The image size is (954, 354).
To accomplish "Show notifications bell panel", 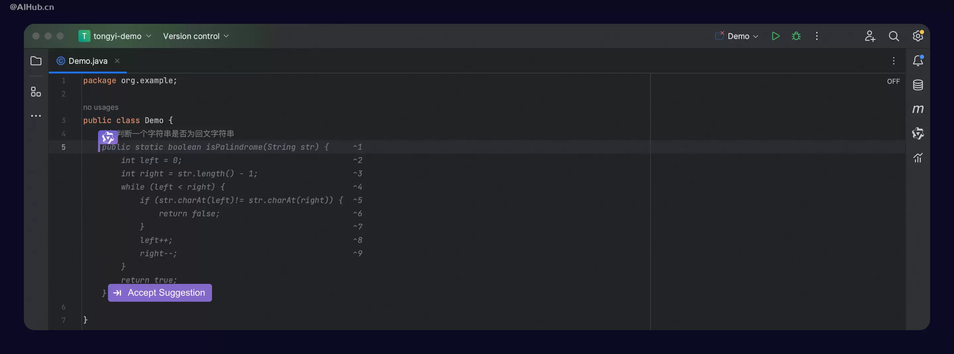I will pos(918,61).
